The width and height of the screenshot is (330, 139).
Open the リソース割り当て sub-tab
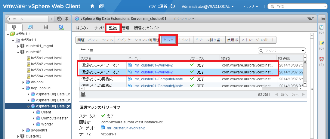209,40
